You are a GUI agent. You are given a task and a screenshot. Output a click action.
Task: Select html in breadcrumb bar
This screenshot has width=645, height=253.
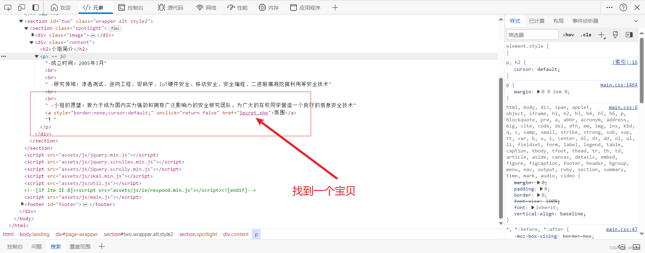8,234
